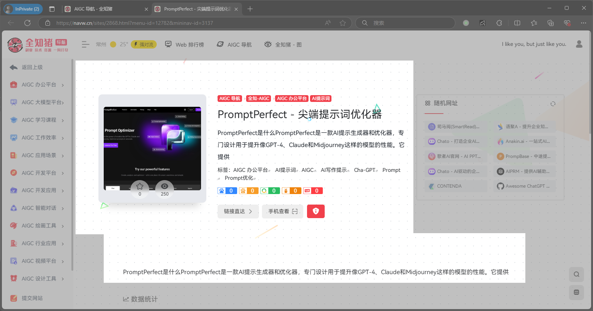This screenshot has width=593, height=311.
Task: Click the 链接直达 button
Action: tap(238, 211)
